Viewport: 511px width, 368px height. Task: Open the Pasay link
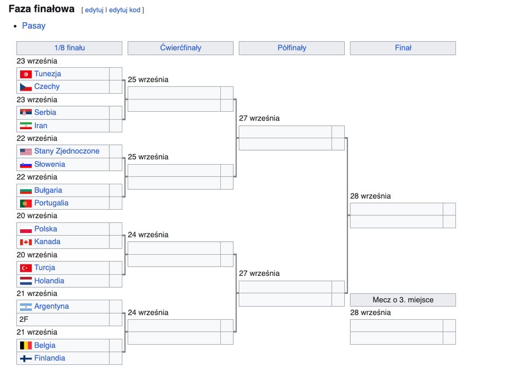pos(34,26)
